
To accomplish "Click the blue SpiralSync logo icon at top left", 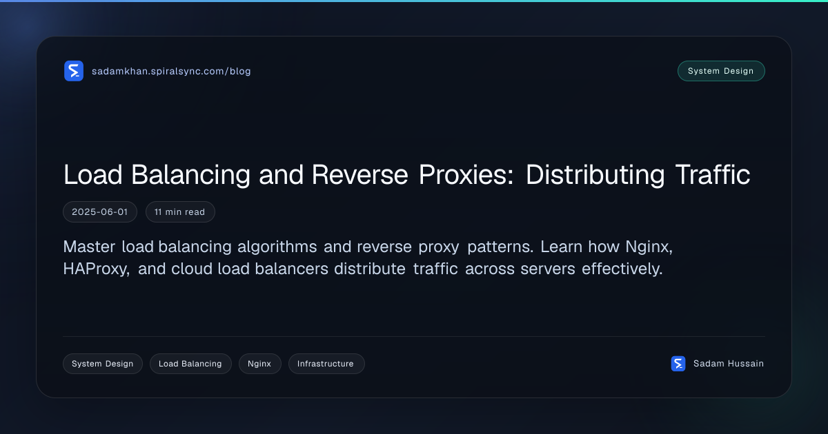I will tap(74, 71).
